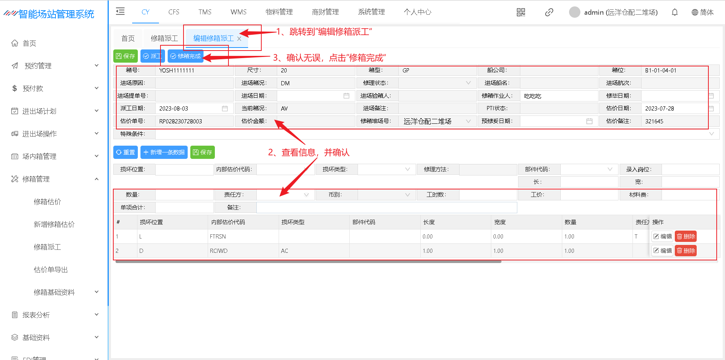Switch to the WMS top menu
The image size is (725, 360).
pos(238,12)
